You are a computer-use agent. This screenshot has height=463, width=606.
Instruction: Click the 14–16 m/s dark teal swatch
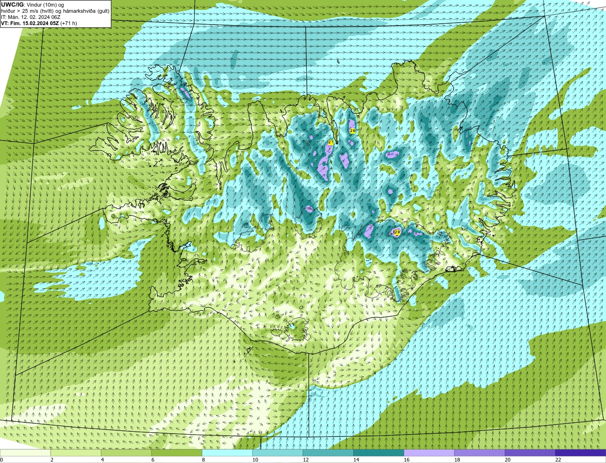pos(379,453)
